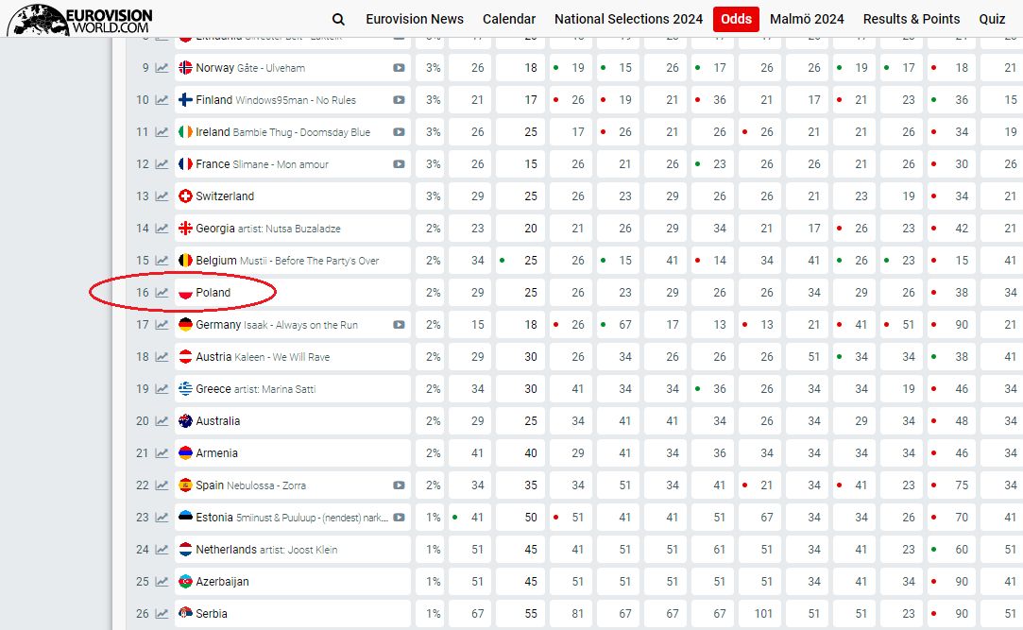Open the Eurovisionworld logo homepage
This screenshot has height=630, width=1023.
[x=79, y=19]
